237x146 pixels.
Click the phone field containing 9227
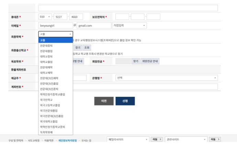(60, 17)
